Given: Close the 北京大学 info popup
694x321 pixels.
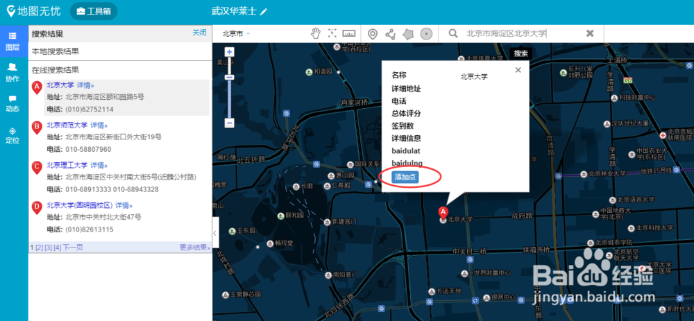Looking at the screenshot, I should 518,69.
